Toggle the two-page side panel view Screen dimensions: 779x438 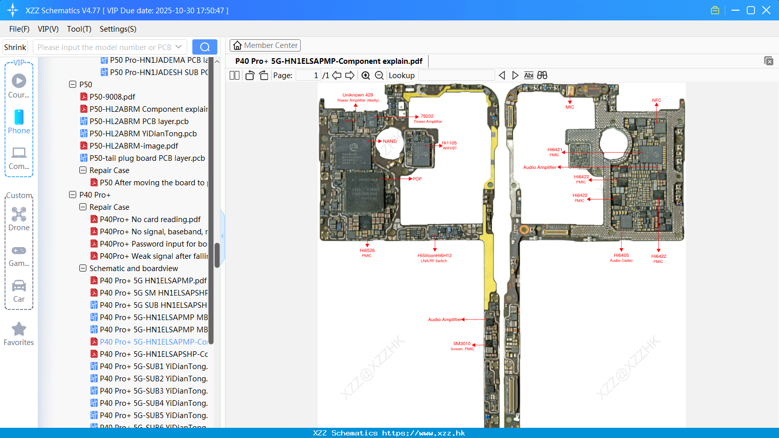coord(234,76)
